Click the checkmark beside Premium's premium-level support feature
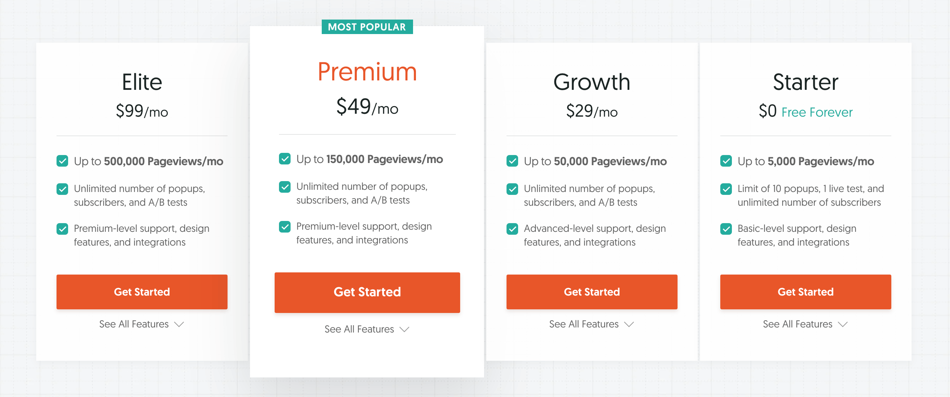 click(x=285, y=227)
